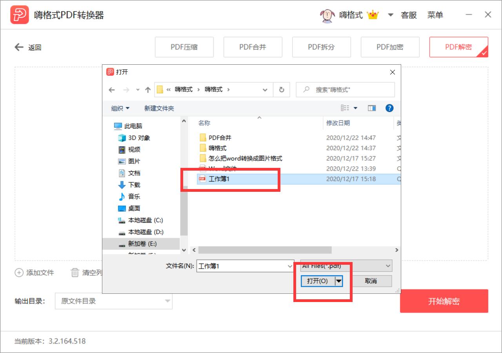Click the navigation pane scroll-up arrow
This screenshot has height=353, width=502.
184,121
